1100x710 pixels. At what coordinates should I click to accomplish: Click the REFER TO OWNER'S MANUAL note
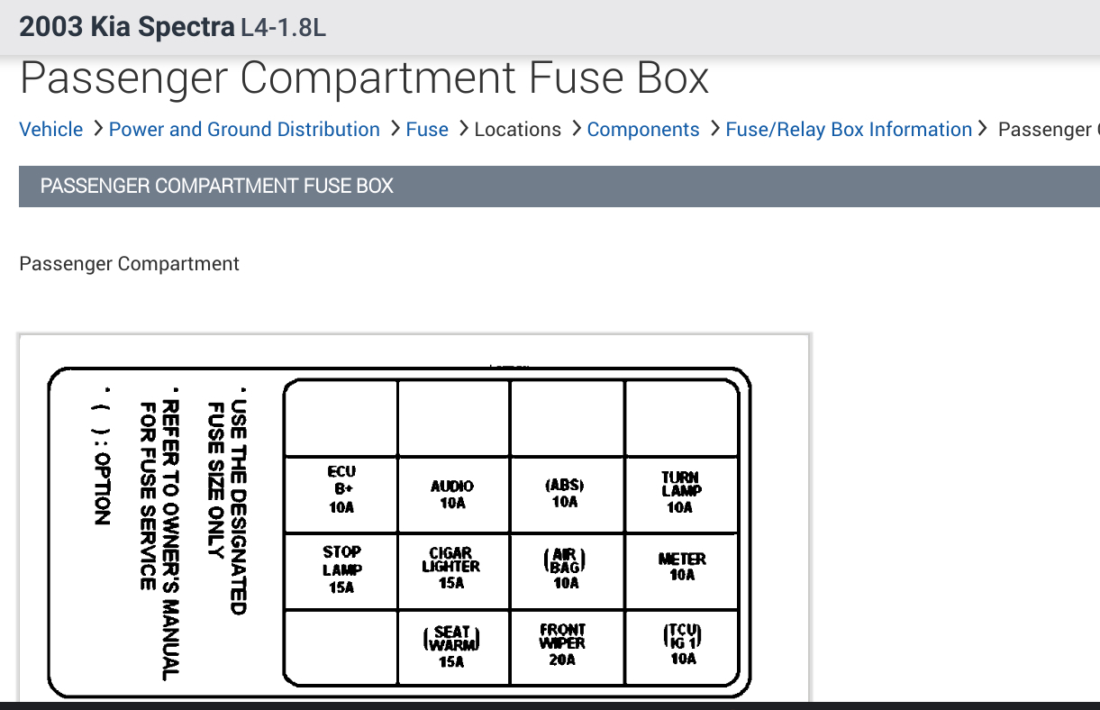click(159, 532)
